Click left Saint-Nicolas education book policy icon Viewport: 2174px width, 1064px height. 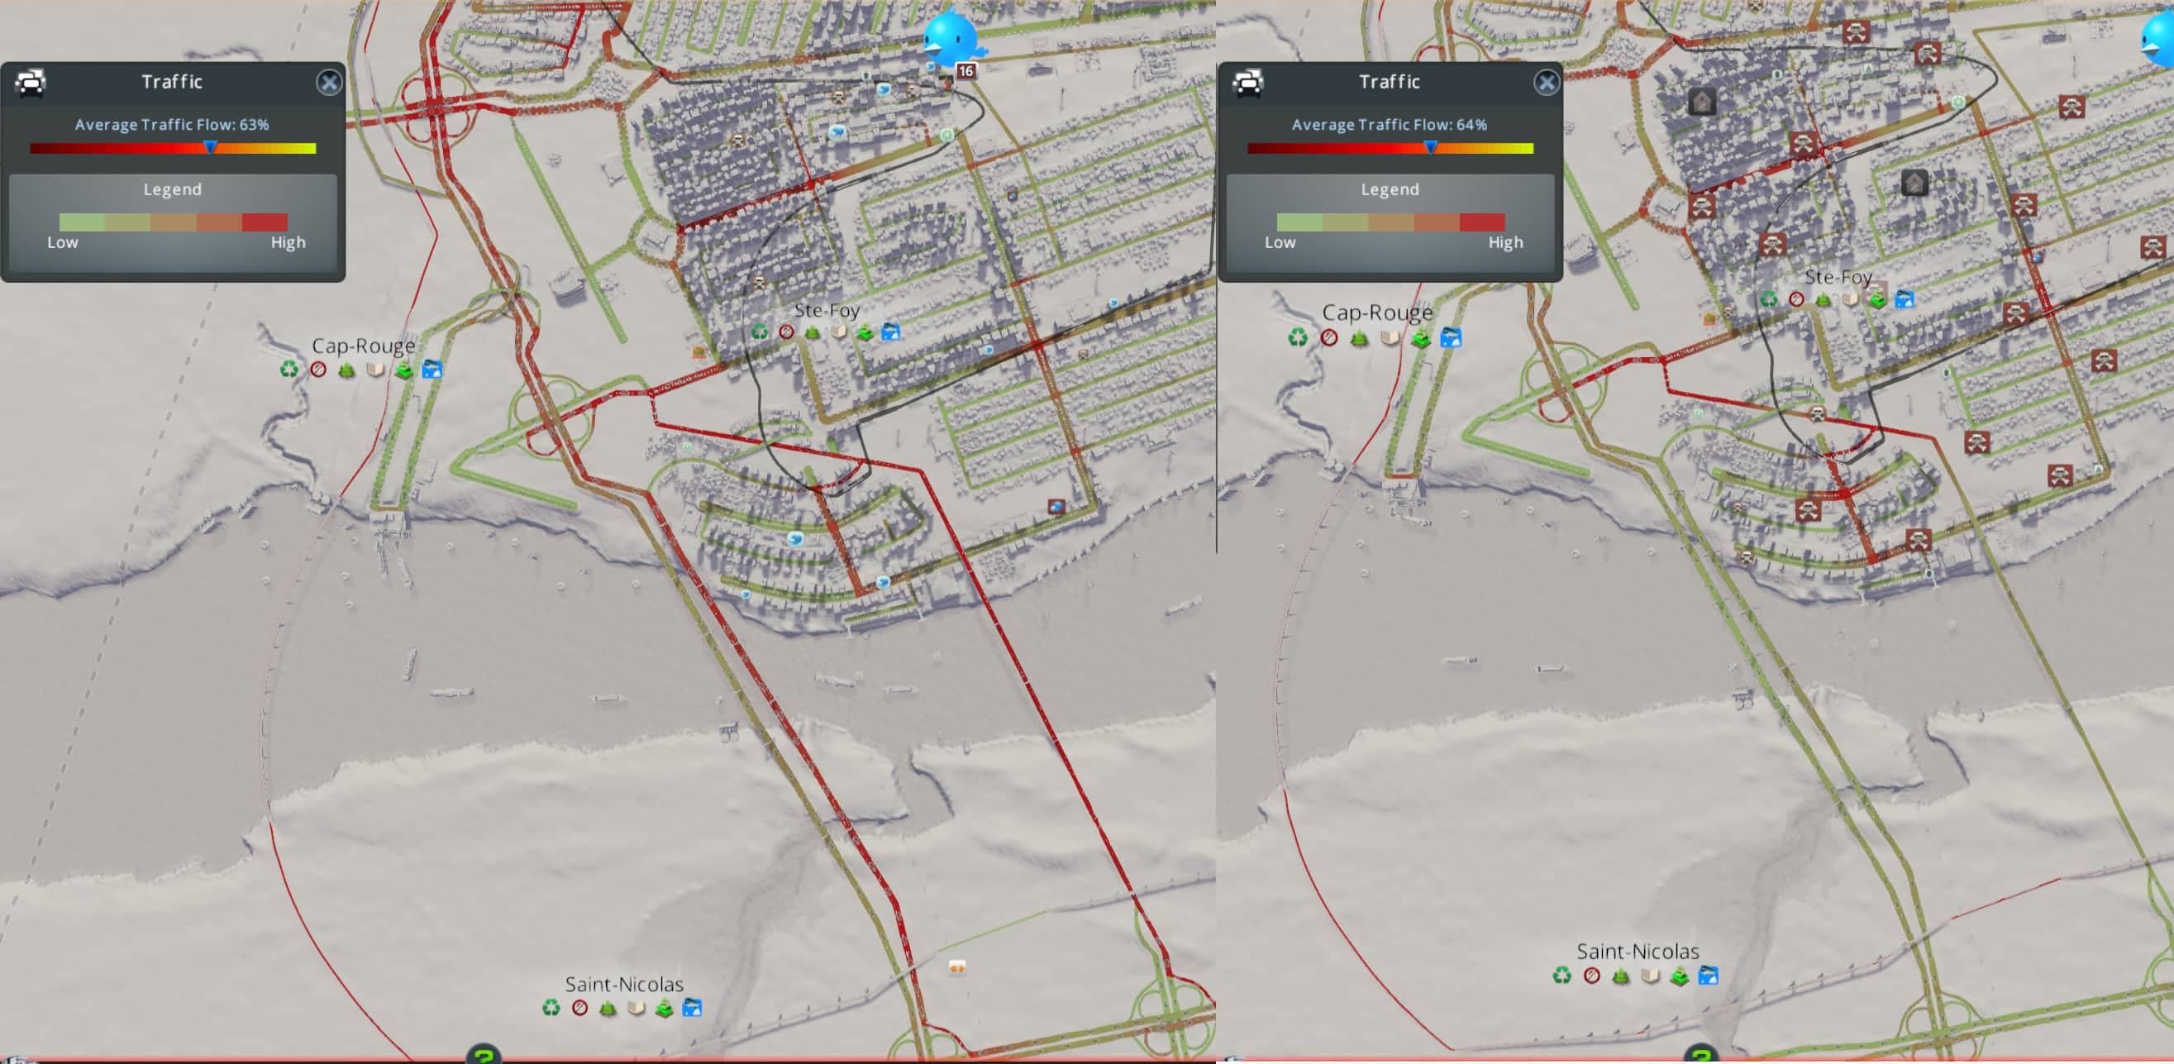pos(636,1009)
